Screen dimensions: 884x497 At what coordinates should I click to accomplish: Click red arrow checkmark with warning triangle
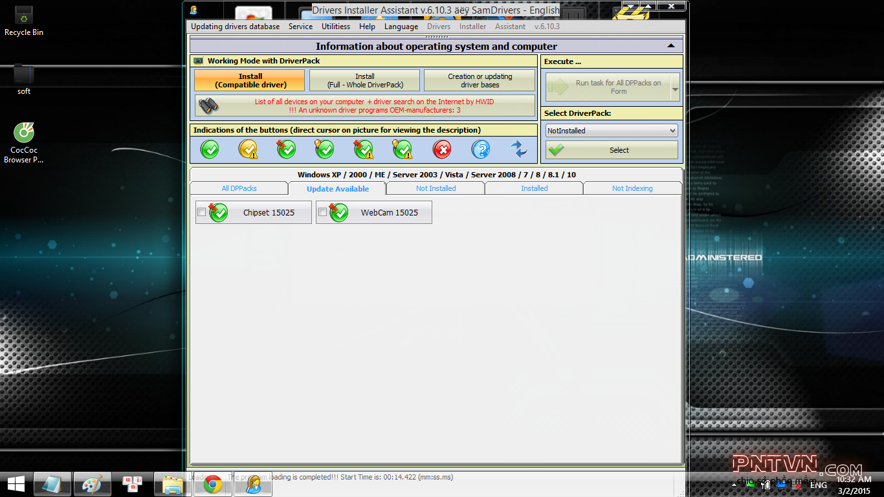click(364, 149)
